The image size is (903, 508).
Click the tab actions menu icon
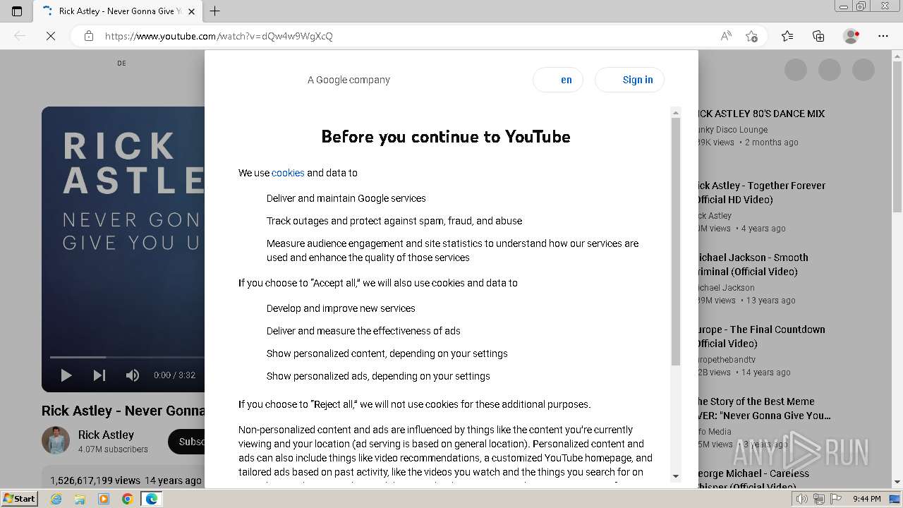17,11
